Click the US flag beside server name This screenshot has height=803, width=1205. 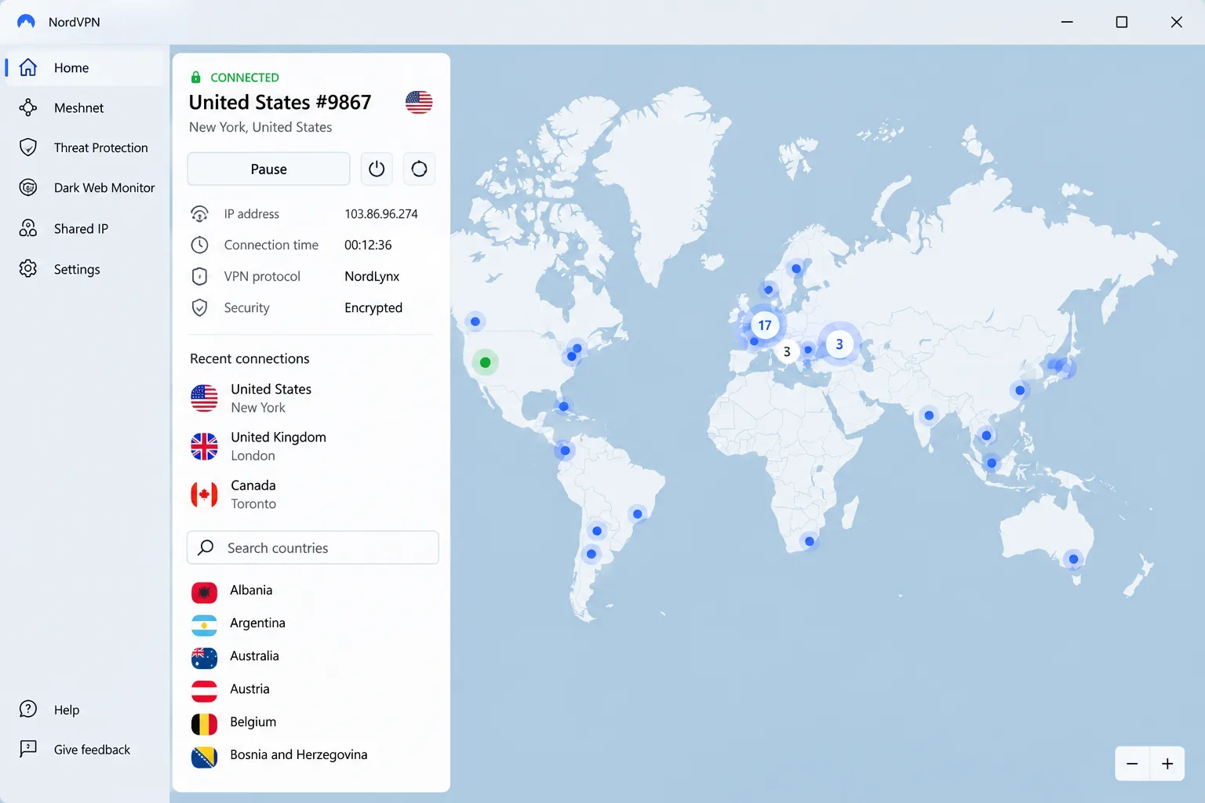click(x=419, y=102)
